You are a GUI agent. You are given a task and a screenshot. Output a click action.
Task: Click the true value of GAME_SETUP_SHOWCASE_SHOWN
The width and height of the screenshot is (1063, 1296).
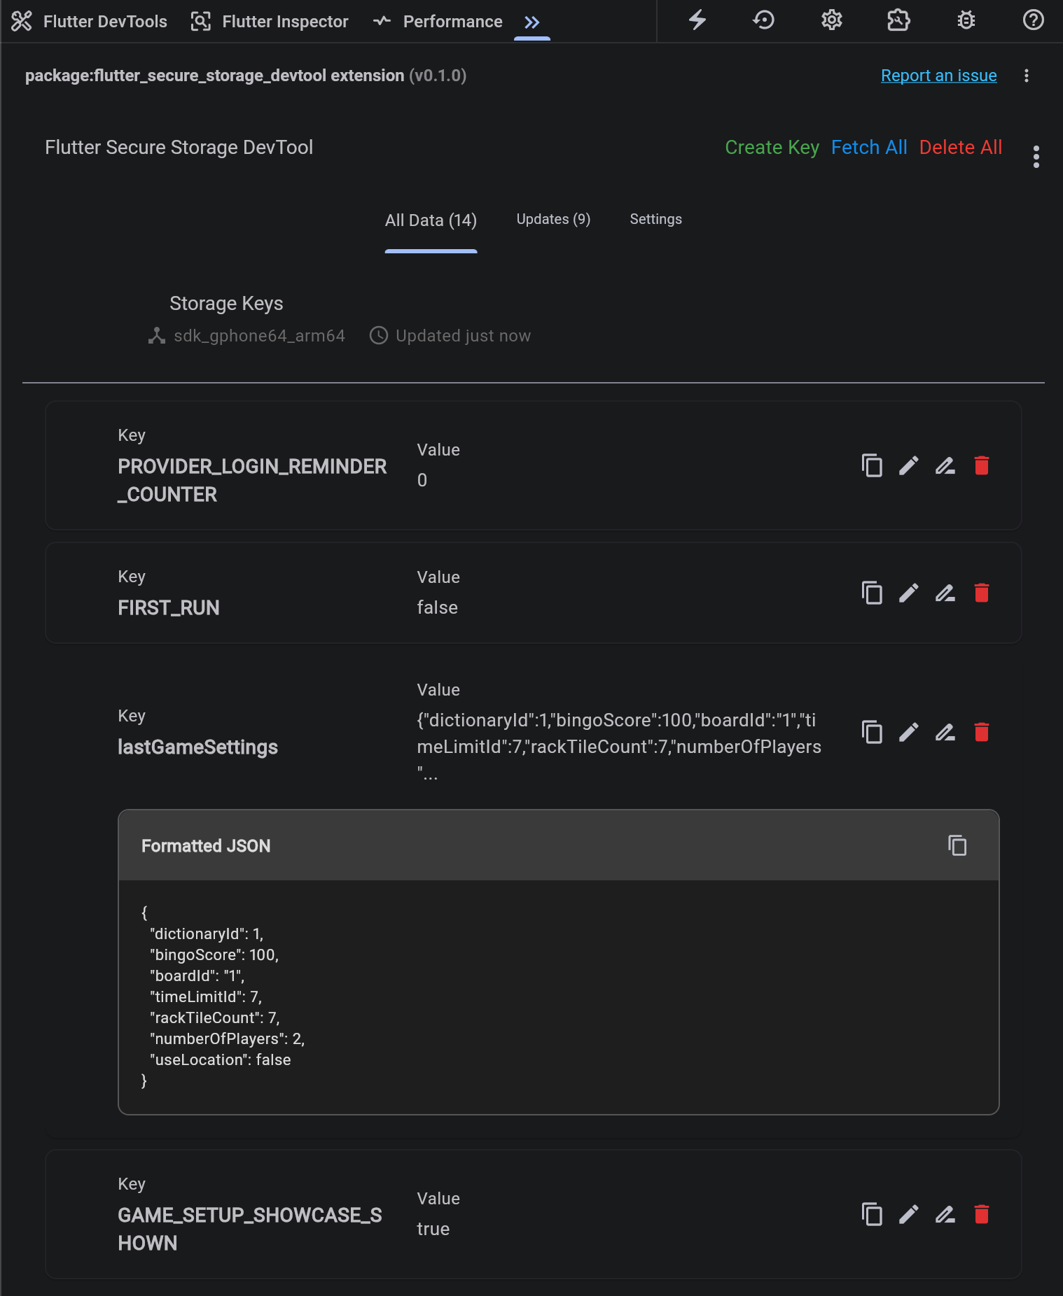click(x=433, y=1229)
